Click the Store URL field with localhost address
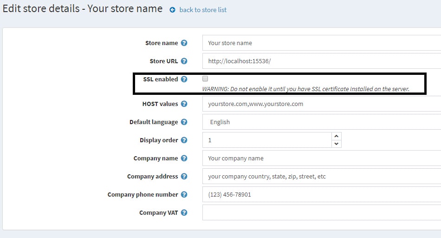The height and width of the screenshot is (238, 441). [322, 61]
